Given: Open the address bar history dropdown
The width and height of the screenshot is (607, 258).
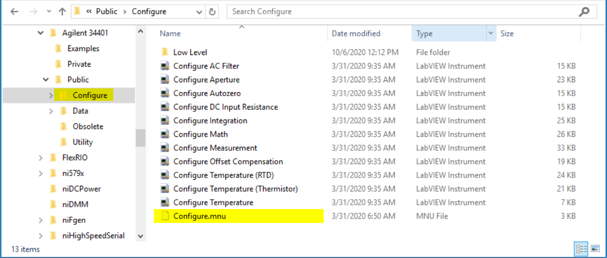Looking at the screenshot, I should [x=199, y=12].
